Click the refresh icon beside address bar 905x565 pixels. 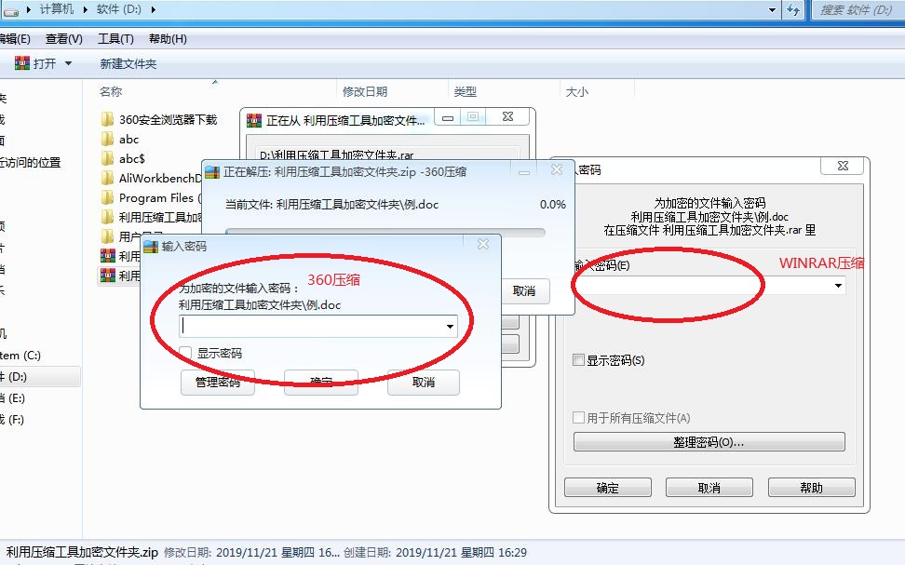(793, 10)
